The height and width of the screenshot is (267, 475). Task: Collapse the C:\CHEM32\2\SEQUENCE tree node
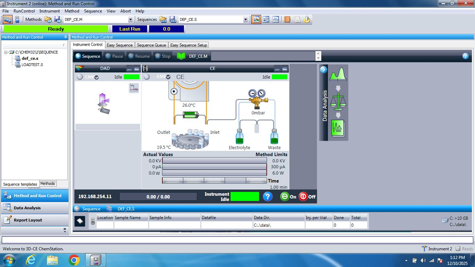click(6, 52)
